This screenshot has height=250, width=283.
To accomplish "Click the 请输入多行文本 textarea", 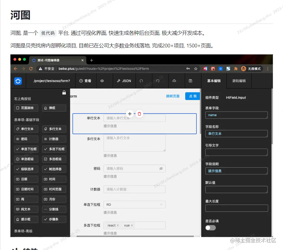I will [135, 143].
